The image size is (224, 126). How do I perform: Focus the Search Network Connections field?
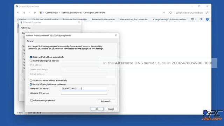coord(189,13)
